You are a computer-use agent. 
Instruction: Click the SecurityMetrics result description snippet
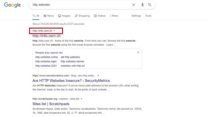pos(86,87)
